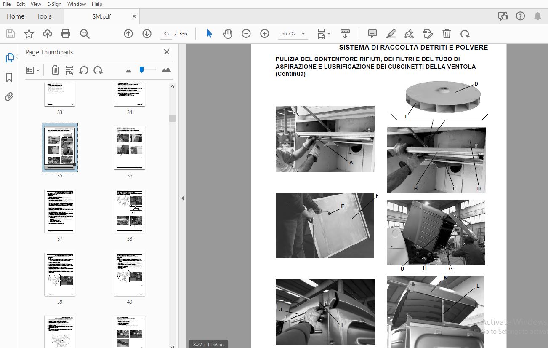The image size is (548, 348).
Task: Close the SM.pdf tab
Action: 134,16
